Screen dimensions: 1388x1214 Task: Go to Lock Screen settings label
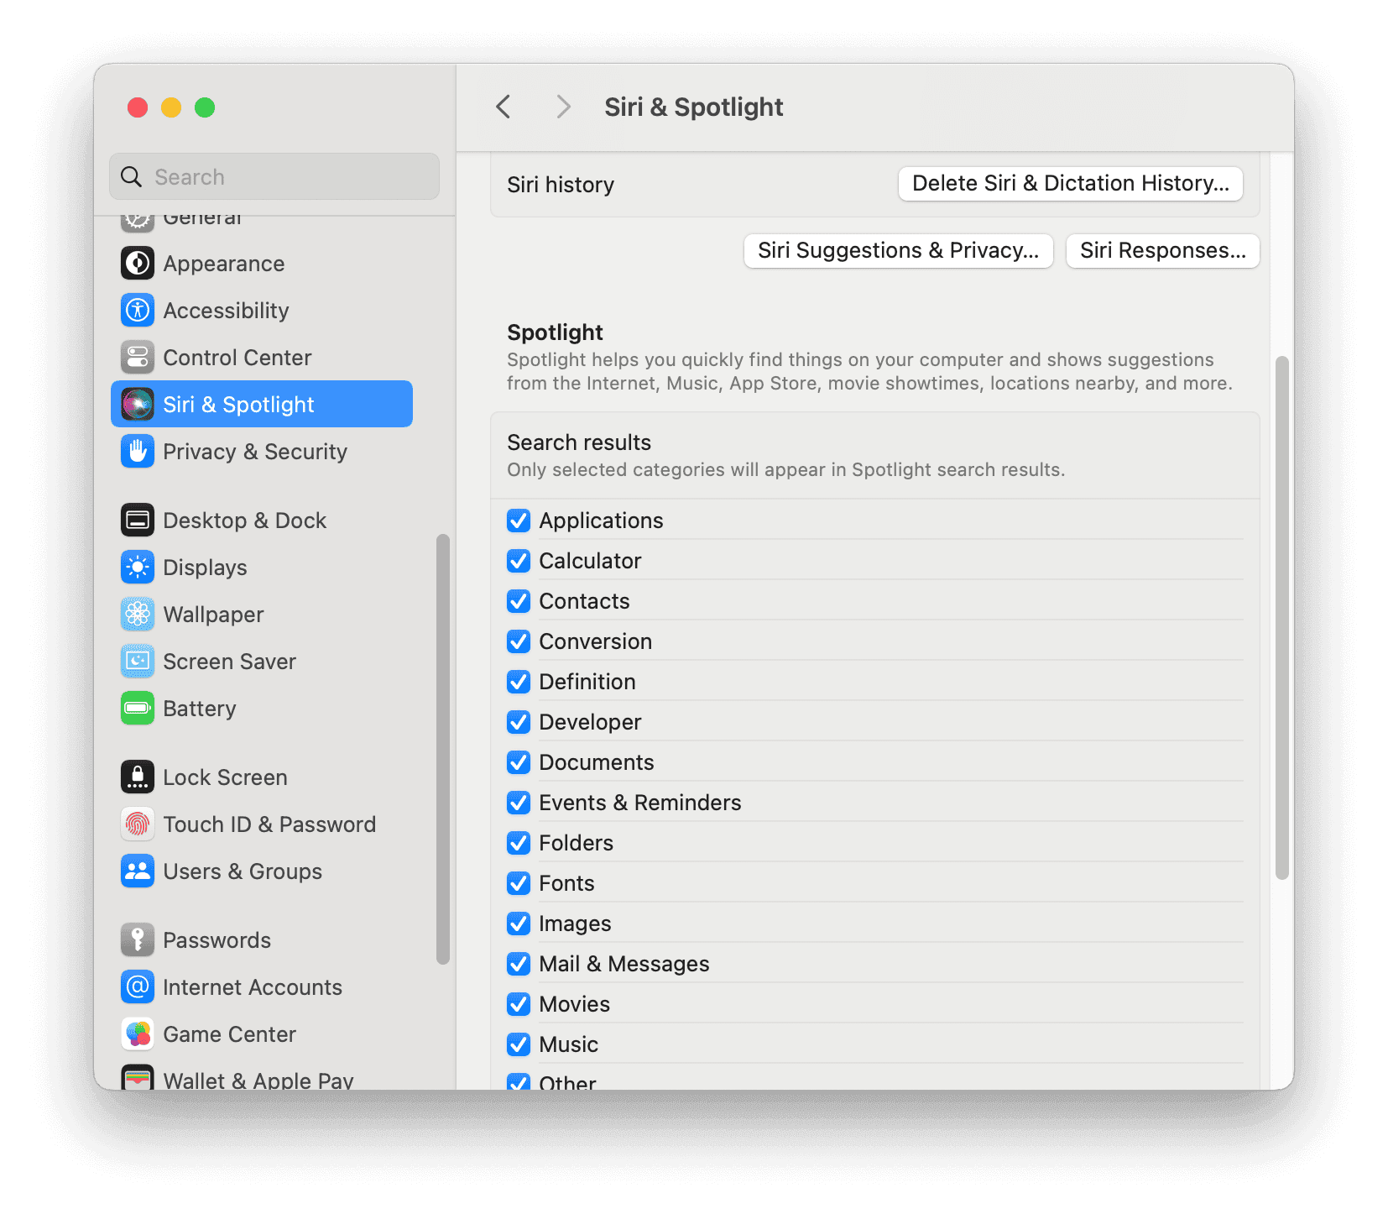225,777
